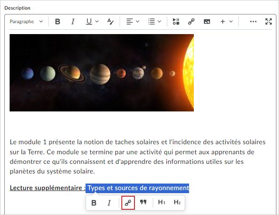The height and width of the screenshot is (215, 279).
Task: Click the Description field label
Action: (17, 8)
